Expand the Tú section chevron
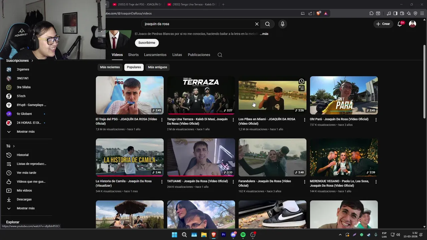 pyautogui.click(x=14, y=146)
